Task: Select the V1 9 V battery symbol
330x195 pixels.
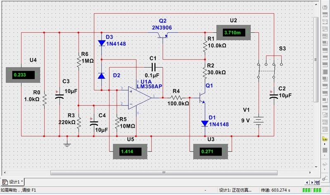Action: coord(259,120)
